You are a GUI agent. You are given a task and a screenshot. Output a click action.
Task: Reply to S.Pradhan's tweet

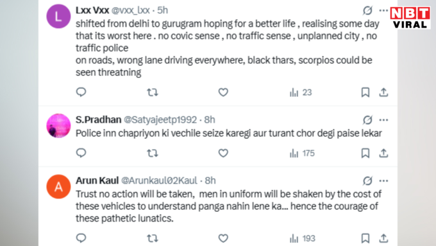click(81, 153)
